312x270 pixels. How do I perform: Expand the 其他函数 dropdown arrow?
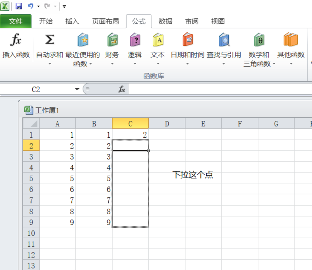point(291,64)
